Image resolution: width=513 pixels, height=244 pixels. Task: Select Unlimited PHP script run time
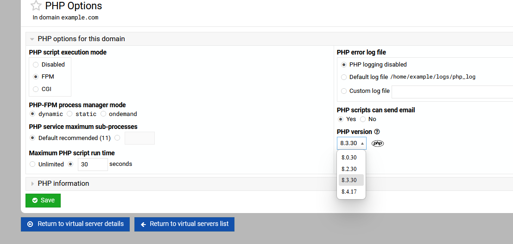coord(32,164)
